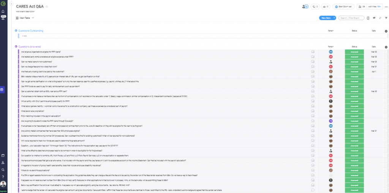Click the green workspace logo
The width and height of the screenshot is (389, 193).
tap(3, 4)
